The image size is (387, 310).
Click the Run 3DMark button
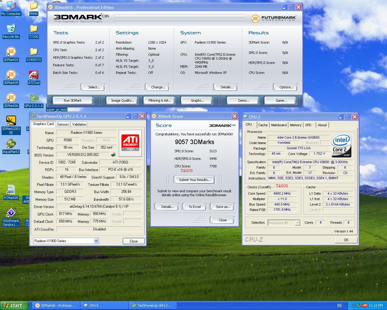(73, 101)
